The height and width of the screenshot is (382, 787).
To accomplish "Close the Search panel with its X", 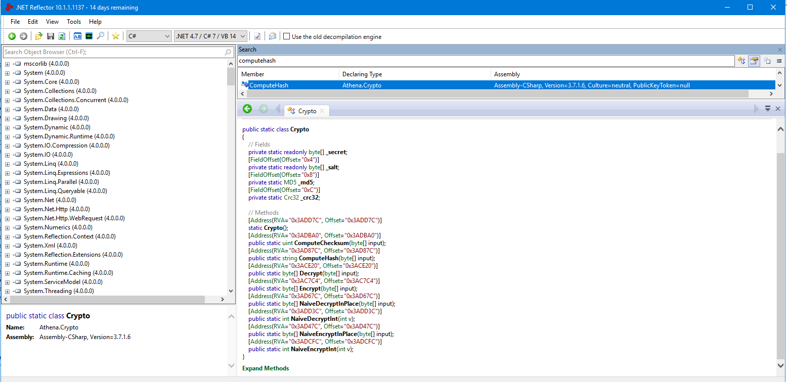I will pyautogui.click(x=780, y=50).
